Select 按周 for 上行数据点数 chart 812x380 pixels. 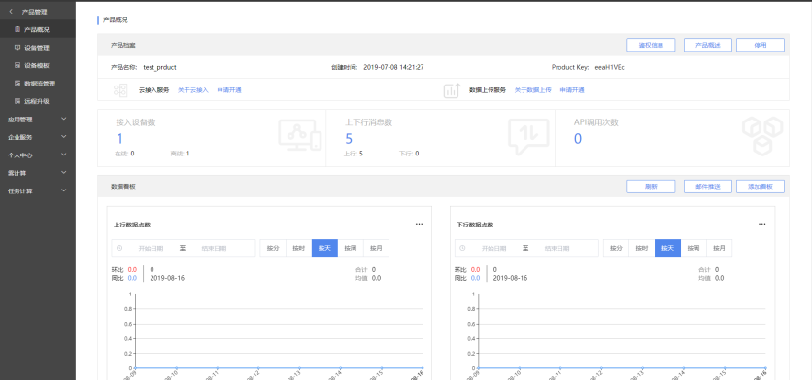[351, 248]
